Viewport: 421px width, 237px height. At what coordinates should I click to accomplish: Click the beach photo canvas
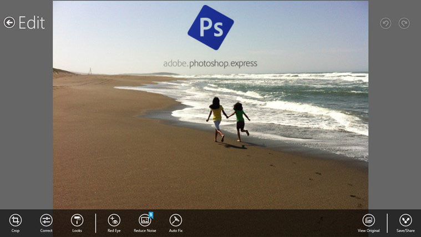coord(211,105)
